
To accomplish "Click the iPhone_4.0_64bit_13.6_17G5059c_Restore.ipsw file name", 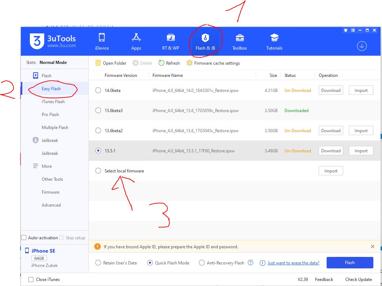I will [x=195, y=111].
